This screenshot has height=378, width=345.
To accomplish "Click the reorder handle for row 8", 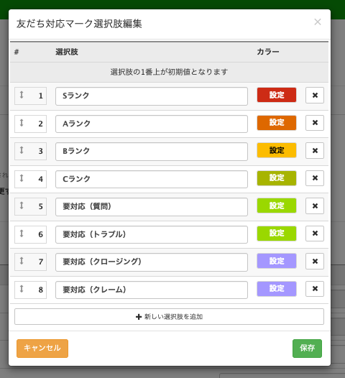I will click(22, 289).
